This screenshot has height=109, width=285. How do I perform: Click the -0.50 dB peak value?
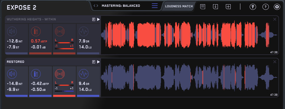[38, 90]
